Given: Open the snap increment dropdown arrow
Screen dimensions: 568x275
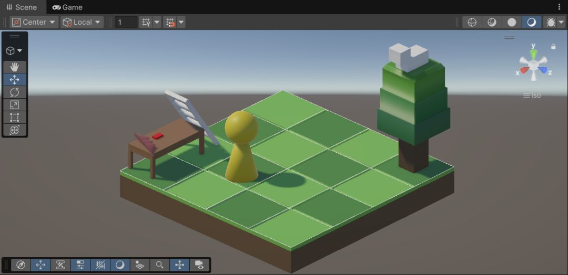Looking at the screenshot, I should pyautogui.click(x=181, y=22).
